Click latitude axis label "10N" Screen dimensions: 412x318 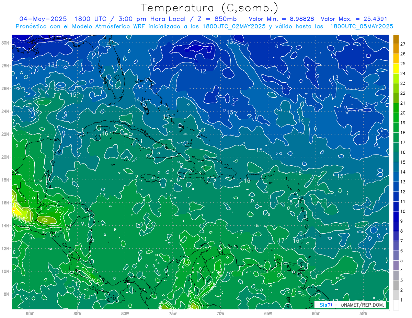[5, 271]
